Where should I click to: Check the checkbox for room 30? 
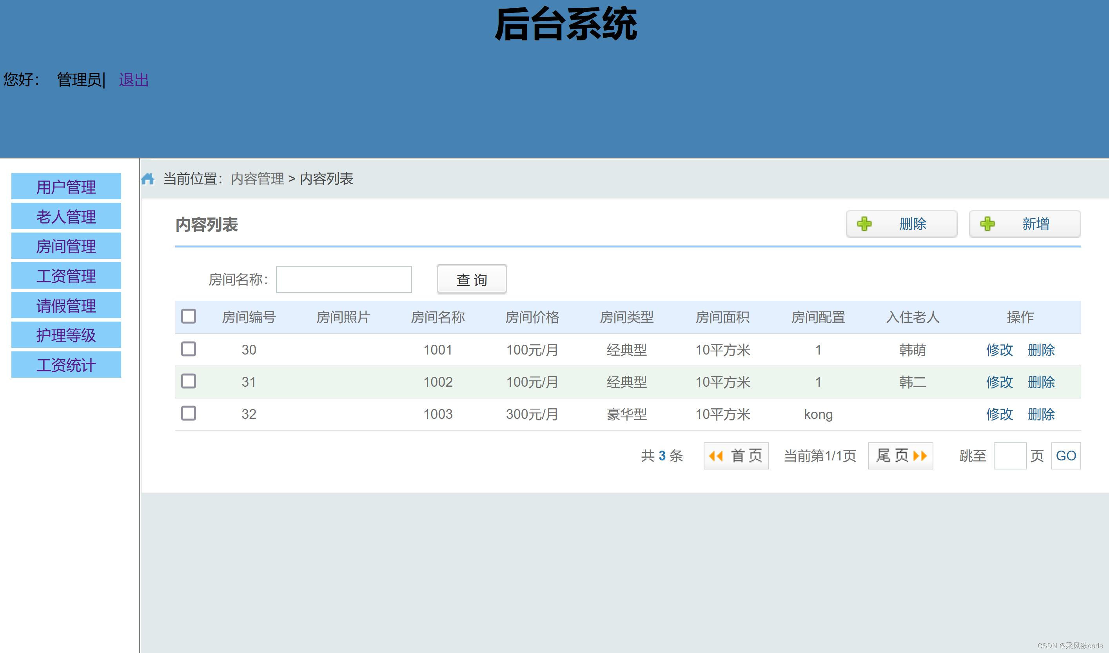(x=188, y=349)
